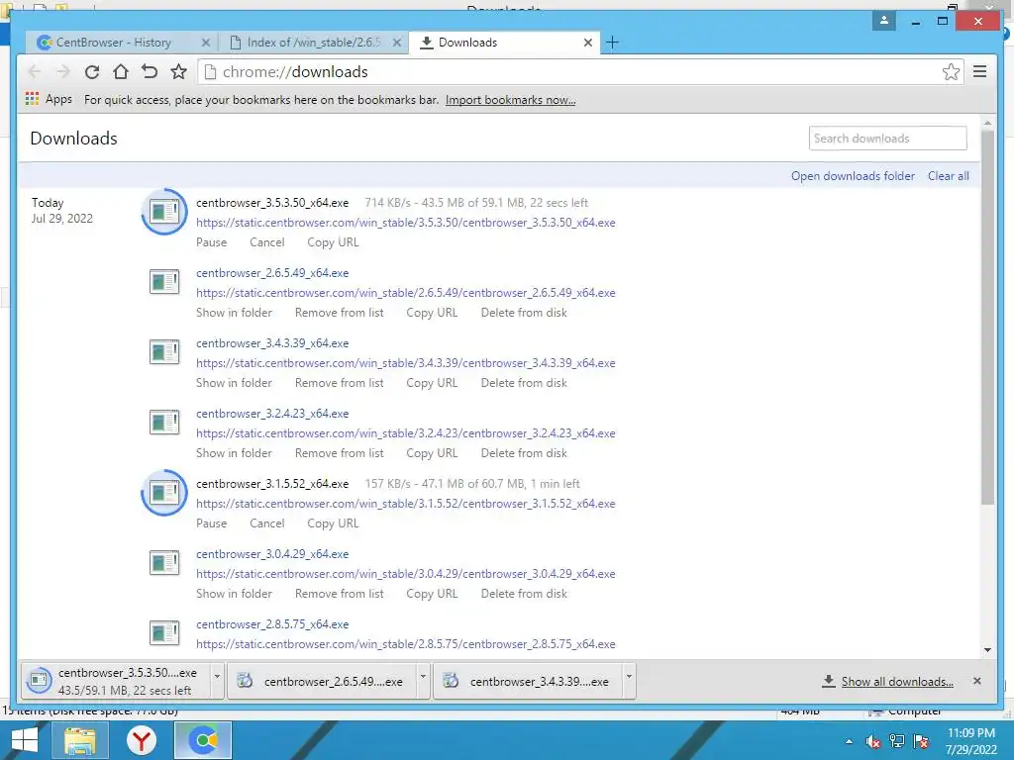Open File Explorer from the taskbar
The height and width of the screenshot is (760, 1014).
coord(79,740)
